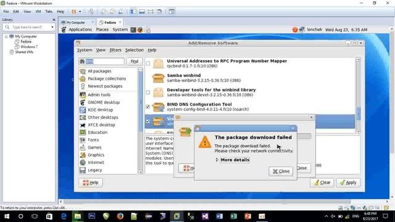Open the Selection menu in Add/Remove Software
This screenshot has height=222, width=395.
135,50
